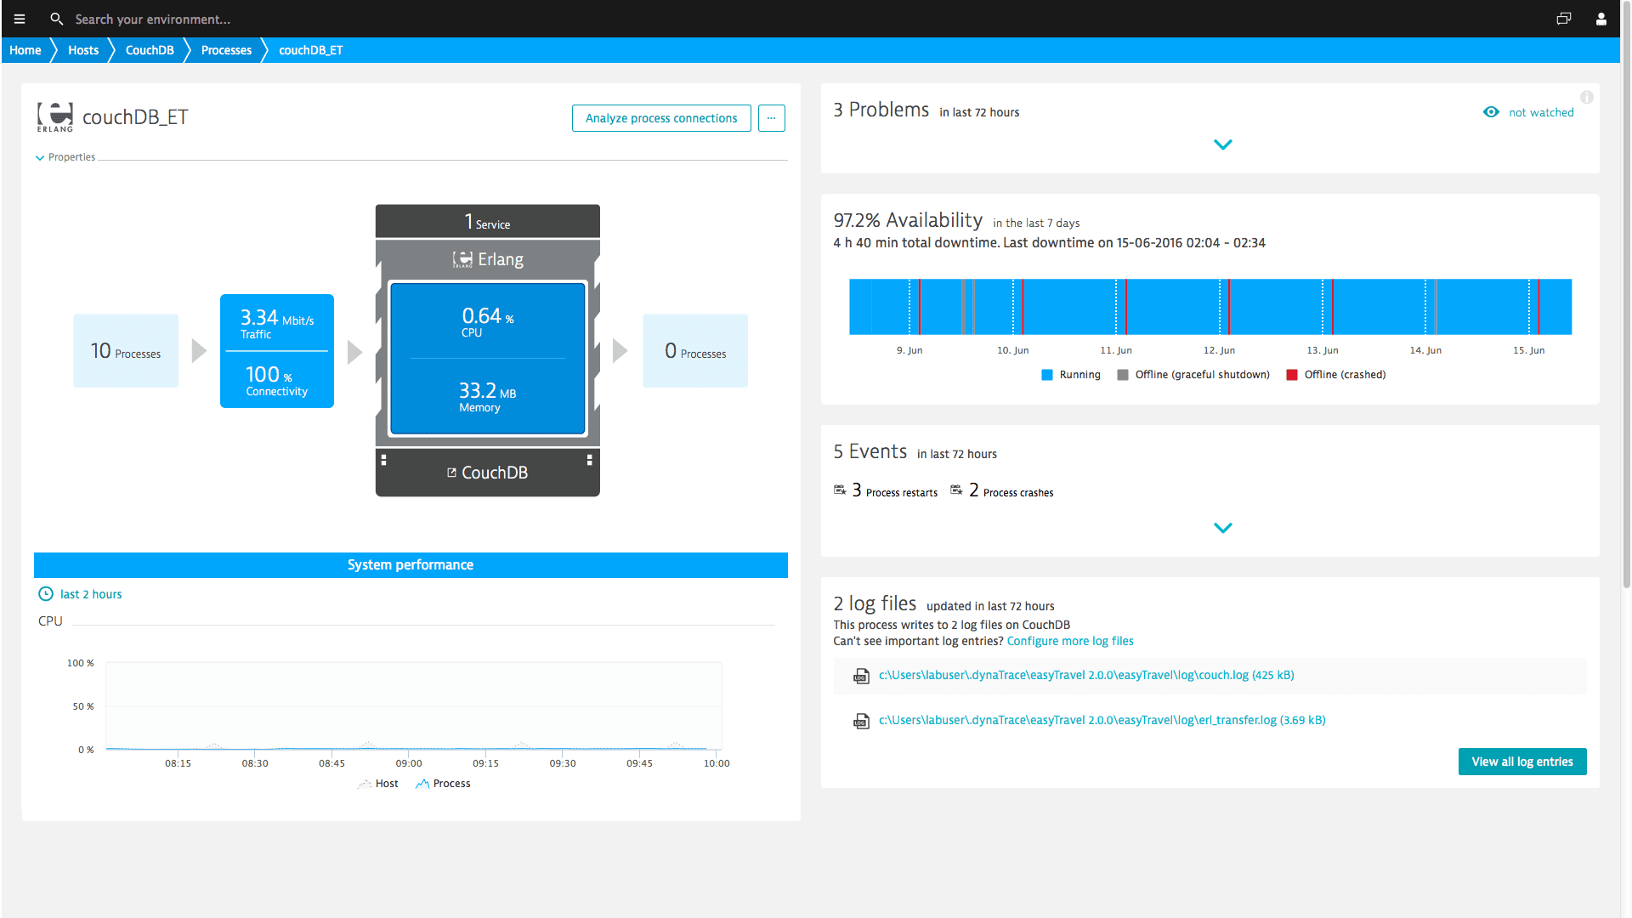Expand the 5 Events tile

1222,528
